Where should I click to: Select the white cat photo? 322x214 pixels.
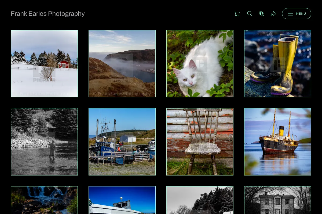tap(200, 64)
